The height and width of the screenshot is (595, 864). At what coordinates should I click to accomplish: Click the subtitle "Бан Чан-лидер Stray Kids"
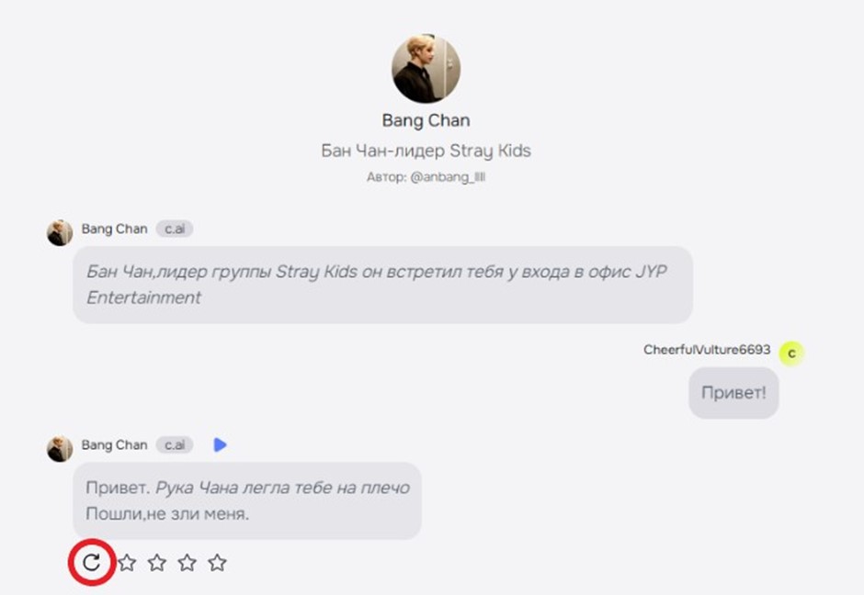[x=426, y=151]
